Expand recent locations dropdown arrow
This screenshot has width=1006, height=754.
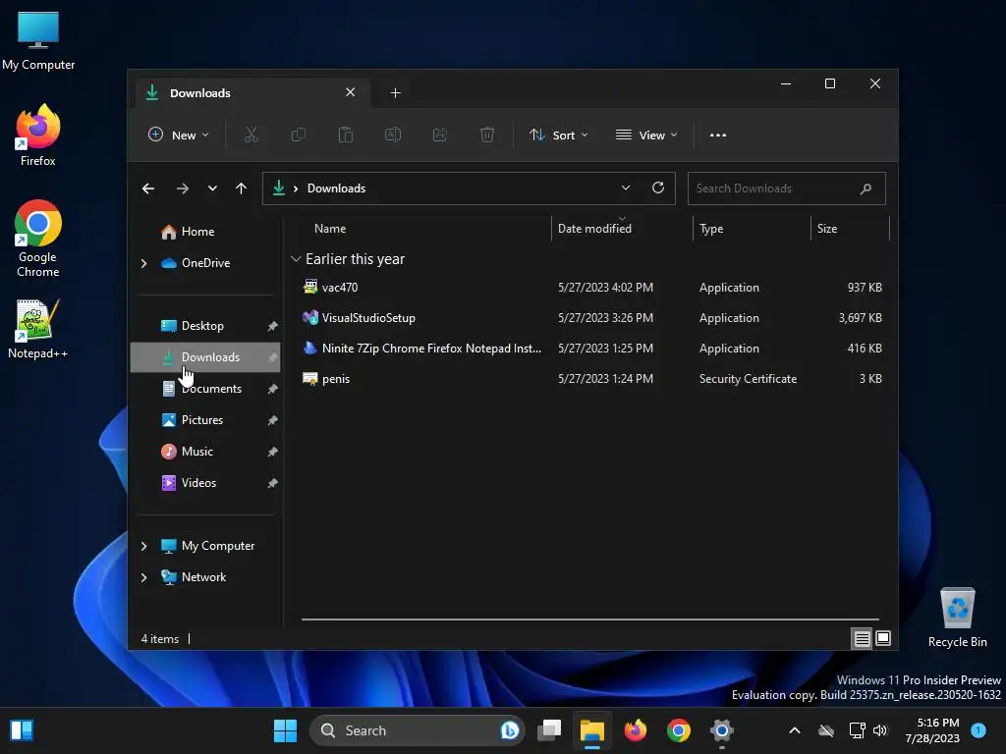click(212, 188)
